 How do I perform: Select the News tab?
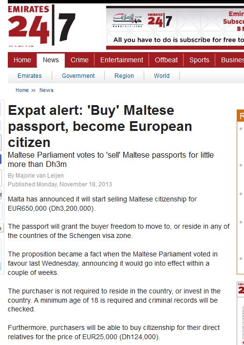click(x=51, y=60)
